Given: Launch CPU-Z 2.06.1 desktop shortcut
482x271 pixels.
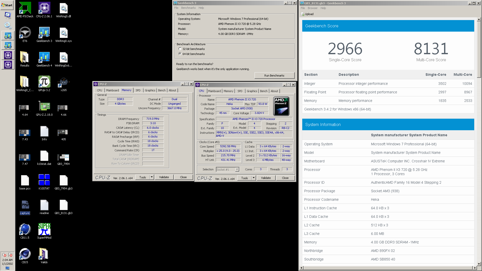Looking at the screenshot, I should point(44,10).
